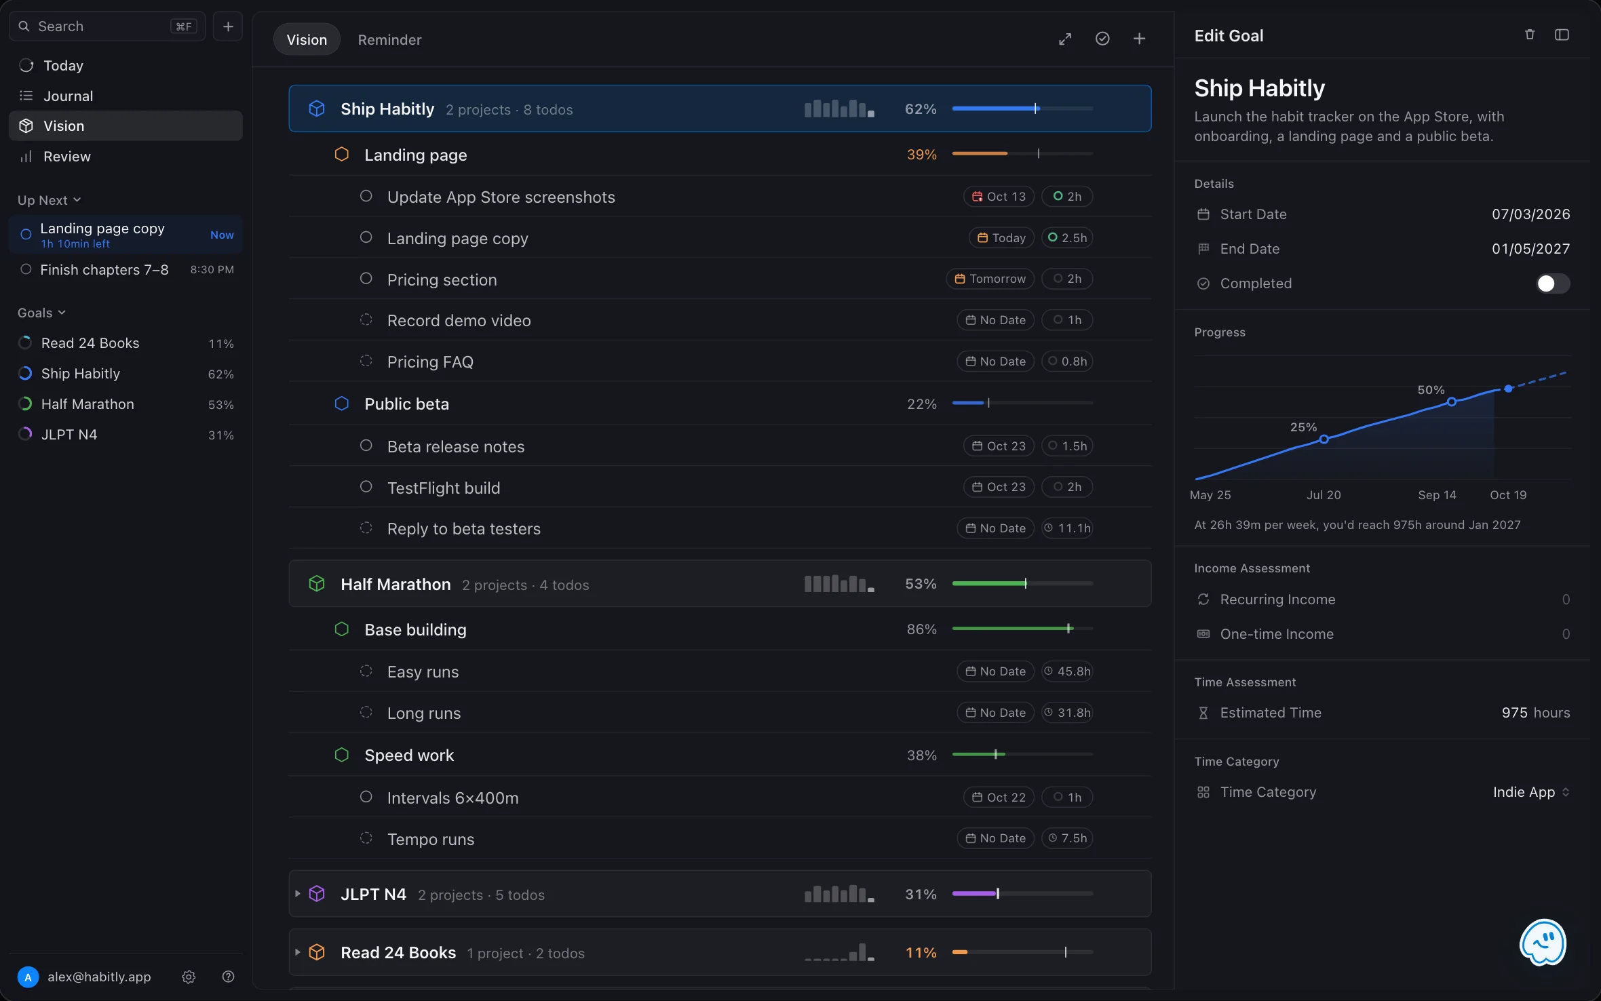Image resolution: width=1601 pixels, height=1001 pixels.
Task: Toggle the side panel layout icon
Action: click(1562, 35)
